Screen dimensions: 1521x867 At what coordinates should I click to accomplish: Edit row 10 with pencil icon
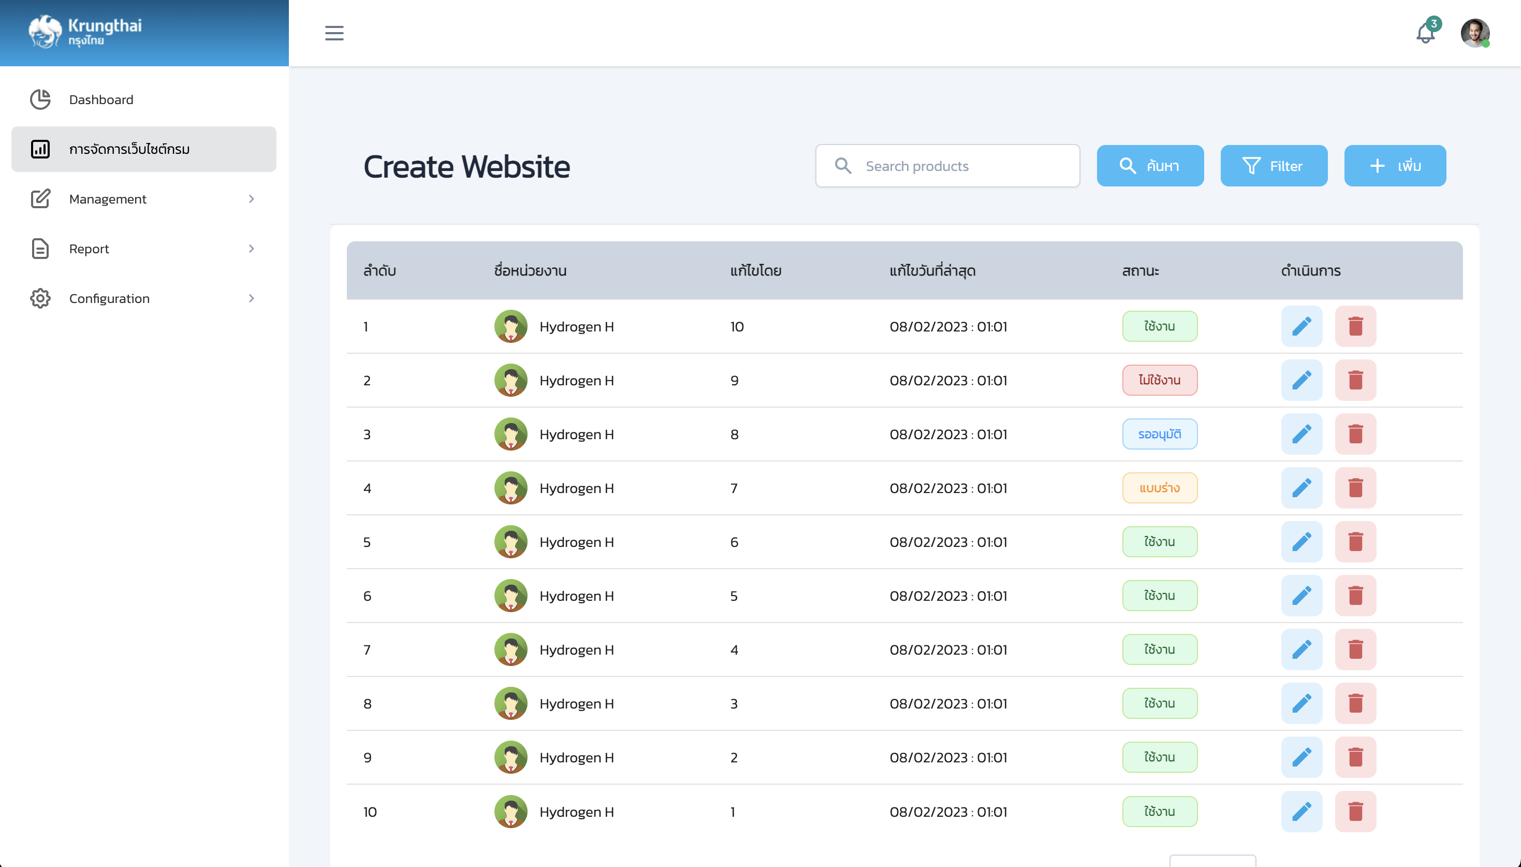1301,812
